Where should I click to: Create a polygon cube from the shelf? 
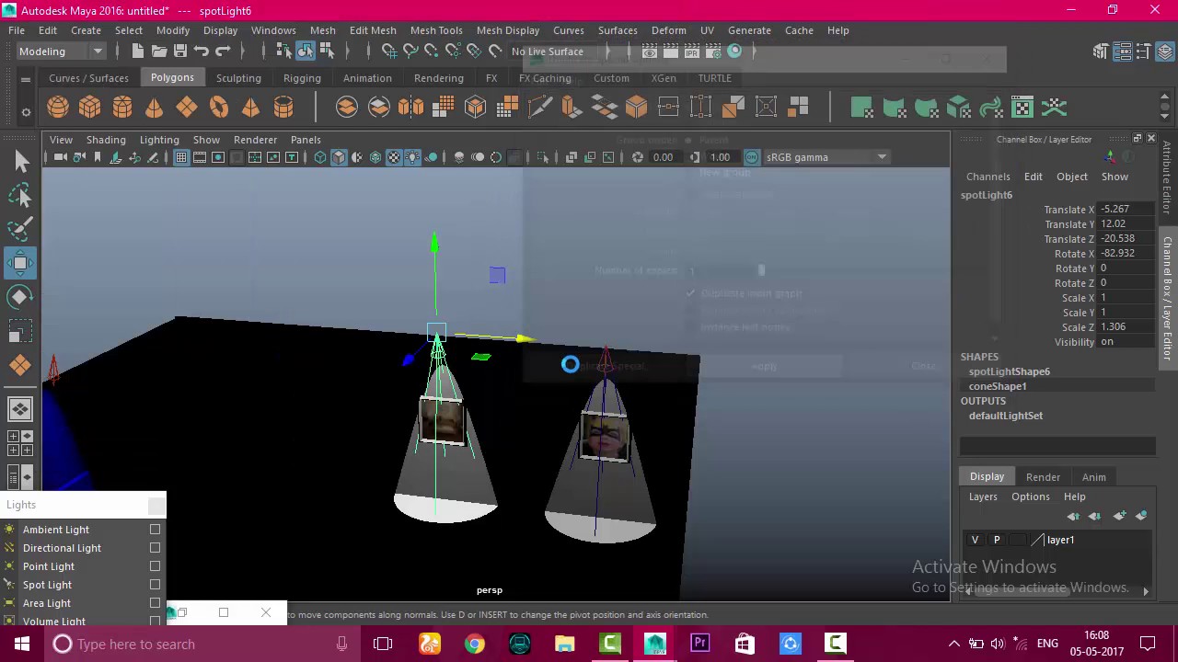[x=90, y=108]
